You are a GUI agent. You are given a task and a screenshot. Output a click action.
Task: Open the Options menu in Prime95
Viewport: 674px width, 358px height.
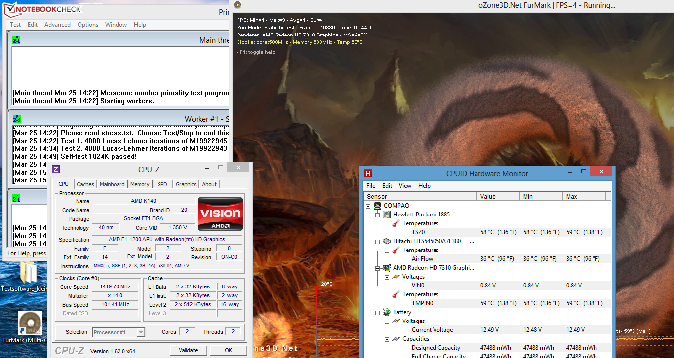coord(88,25)
